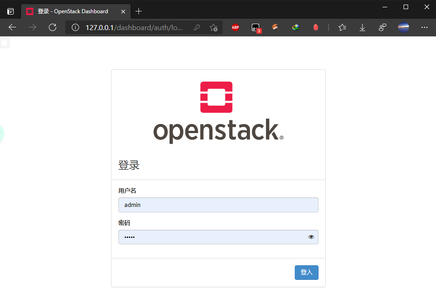This screenshot has height=294, width=436.
Task: Click the browser forward arrow
Action: (x=32, y=27)
